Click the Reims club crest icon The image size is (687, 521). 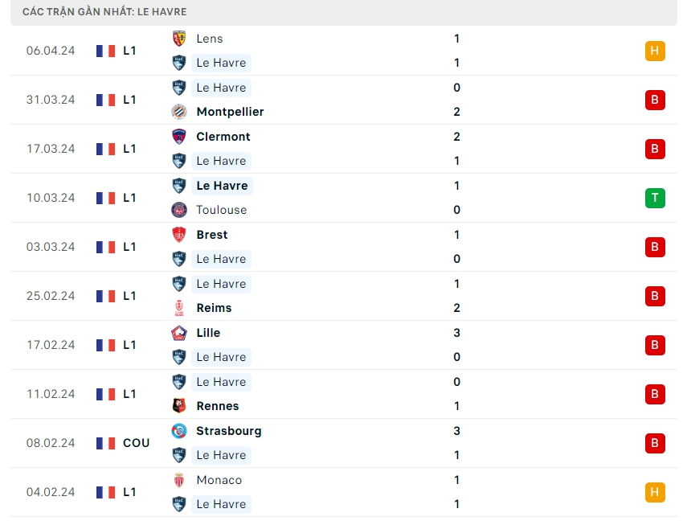point(179,308)
